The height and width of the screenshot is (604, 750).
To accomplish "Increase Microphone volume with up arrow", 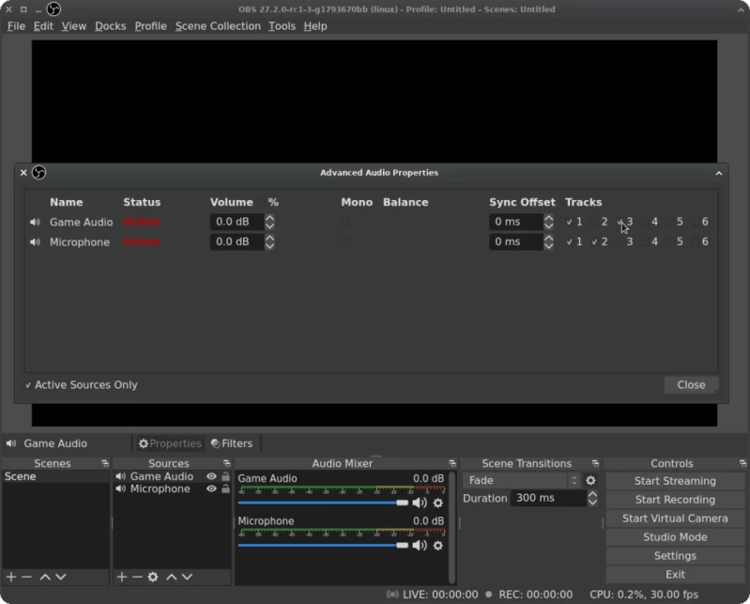I will (269, 238).
